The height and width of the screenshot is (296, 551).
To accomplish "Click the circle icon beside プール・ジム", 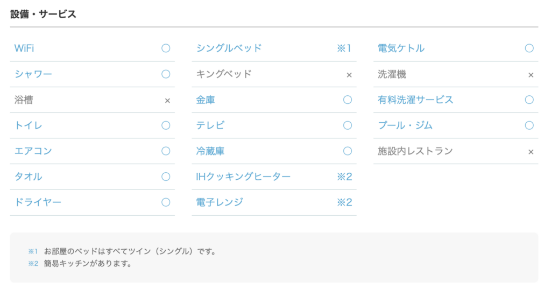I will pos(529,125).
